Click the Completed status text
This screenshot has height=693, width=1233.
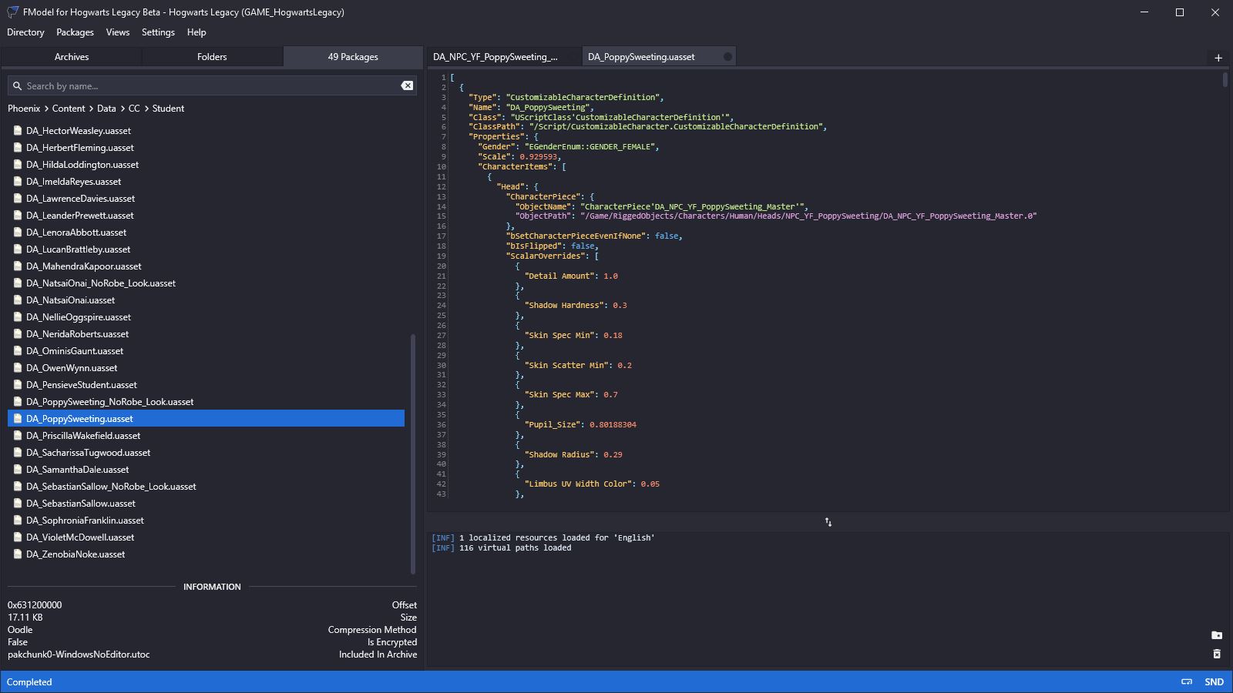(29, 682)
